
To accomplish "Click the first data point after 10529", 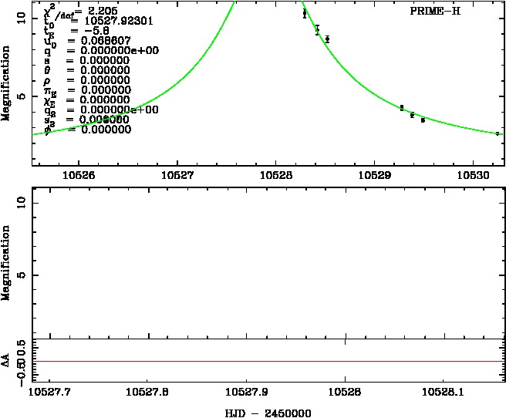I will pyautogui.click(x=402, y=108).
